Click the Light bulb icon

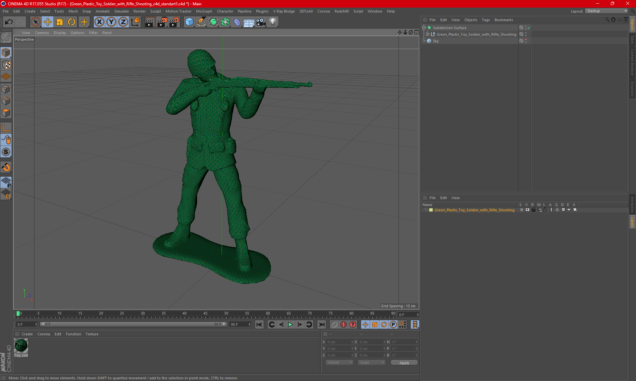273,22
